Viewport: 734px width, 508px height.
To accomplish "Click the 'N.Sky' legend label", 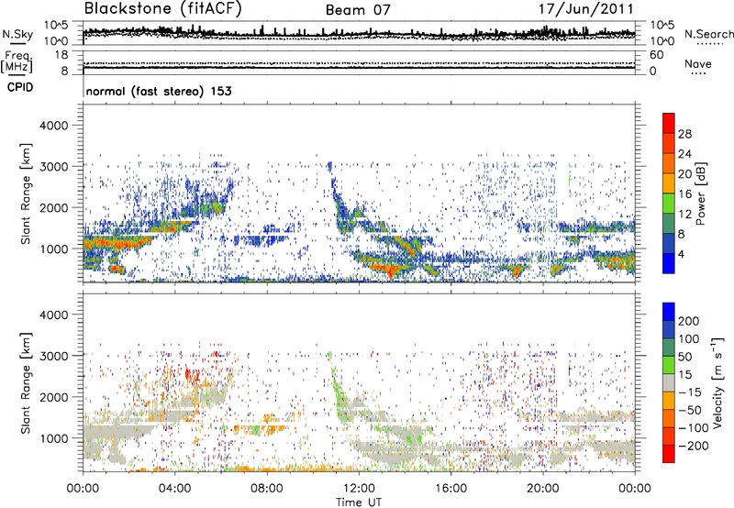I will coord(17,34).
